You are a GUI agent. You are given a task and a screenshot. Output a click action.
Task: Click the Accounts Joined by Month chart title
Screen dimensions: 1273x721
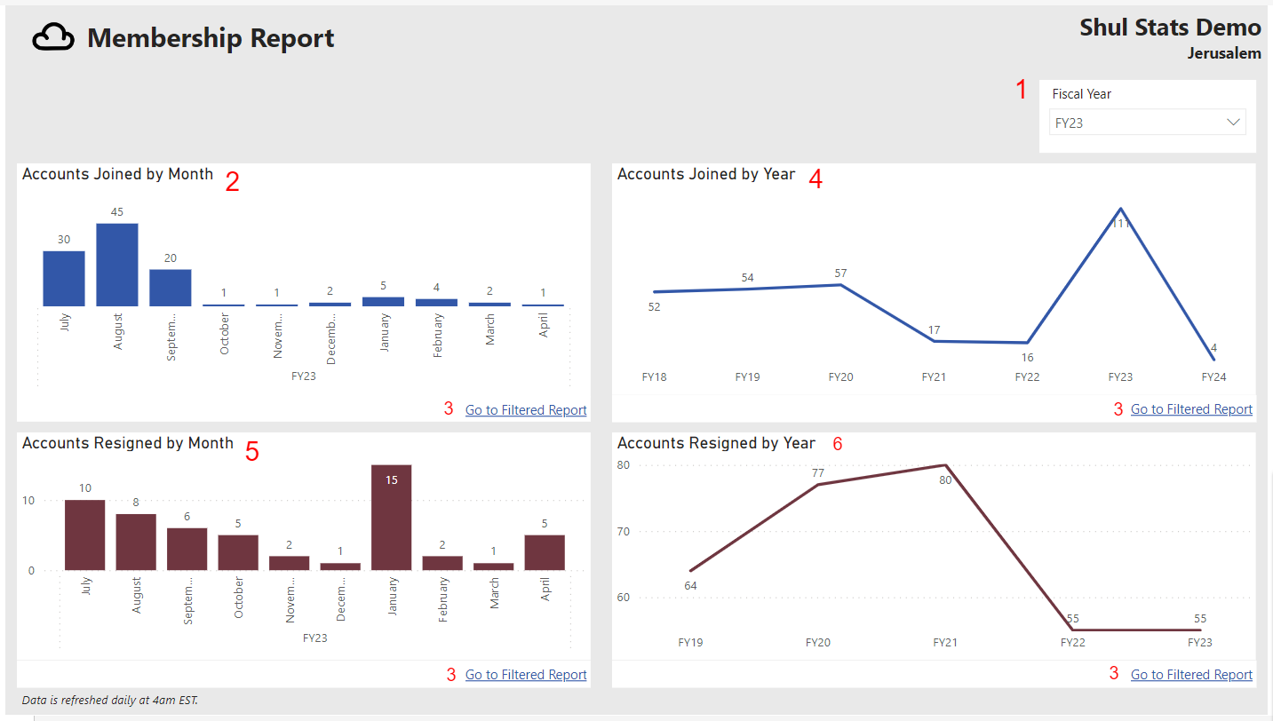117,173
